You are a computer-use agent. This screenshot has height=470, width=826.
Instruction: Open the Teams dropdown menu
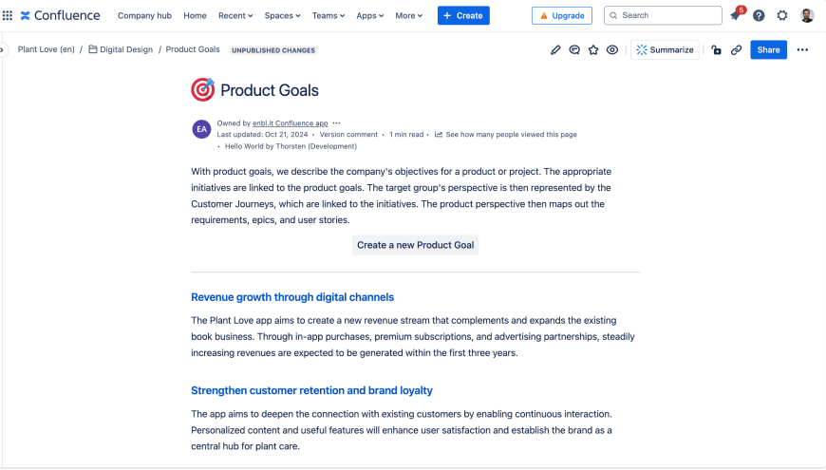point(329,15)
